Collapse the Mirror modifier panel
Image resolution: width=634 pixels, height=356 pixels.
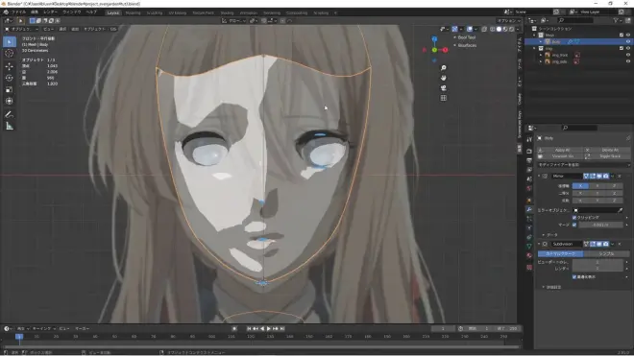coord(539,177)
